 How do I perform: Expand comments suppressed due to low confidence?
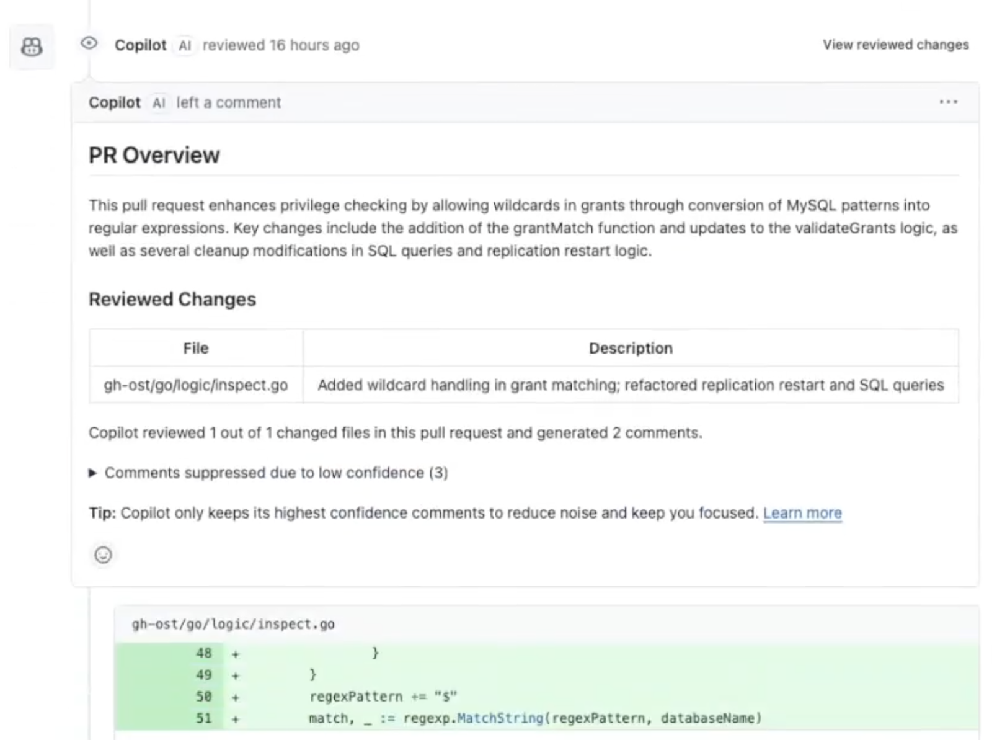click(x=268, y=473)
